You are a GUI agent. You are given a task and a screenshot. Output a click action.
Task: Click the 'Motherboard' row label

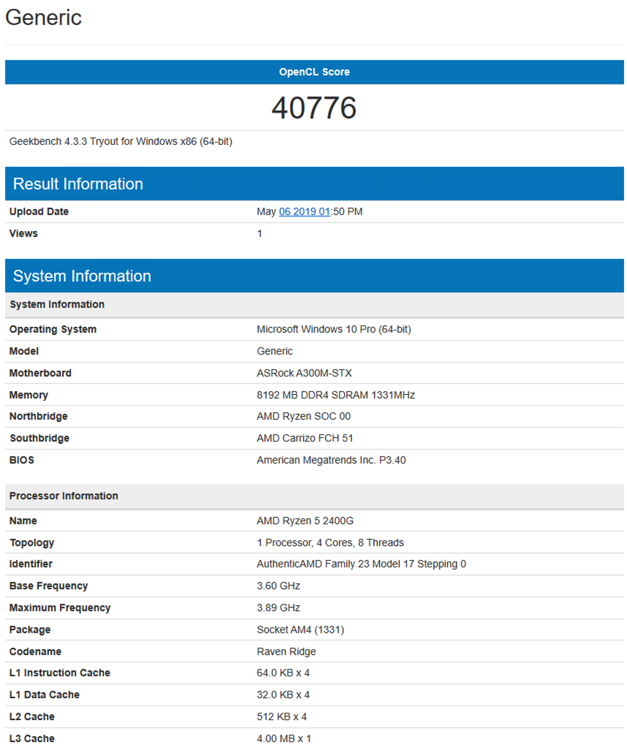coord(40,373)
